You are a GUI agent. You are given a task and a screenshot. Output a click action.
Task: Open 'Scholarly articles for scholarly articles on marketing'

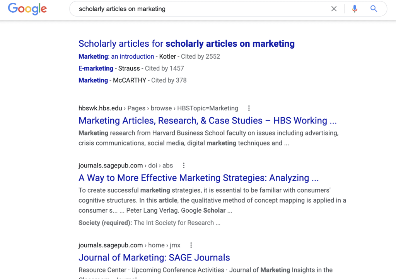click(186, 44)
